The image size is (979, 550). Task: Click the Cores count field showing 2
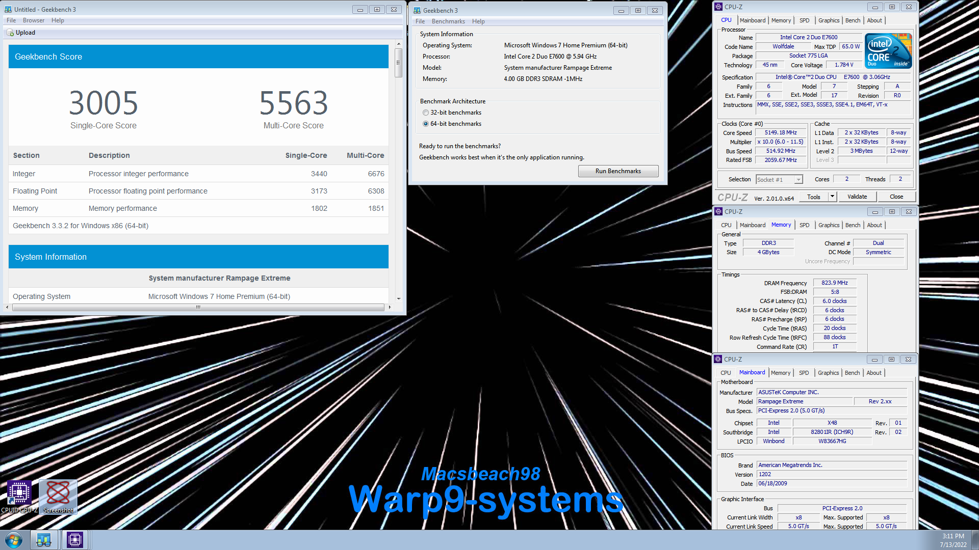[x=846, y=179]
